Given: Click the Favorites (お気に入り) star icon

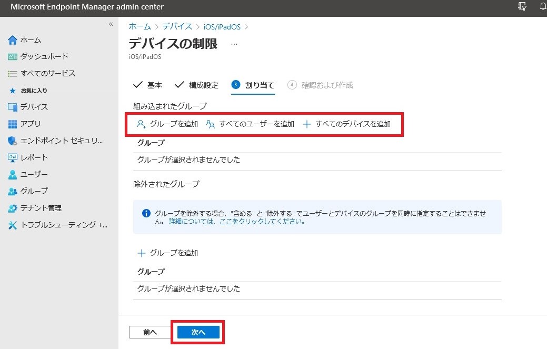Looking at the screenshot, I should [x=13, y=91].
